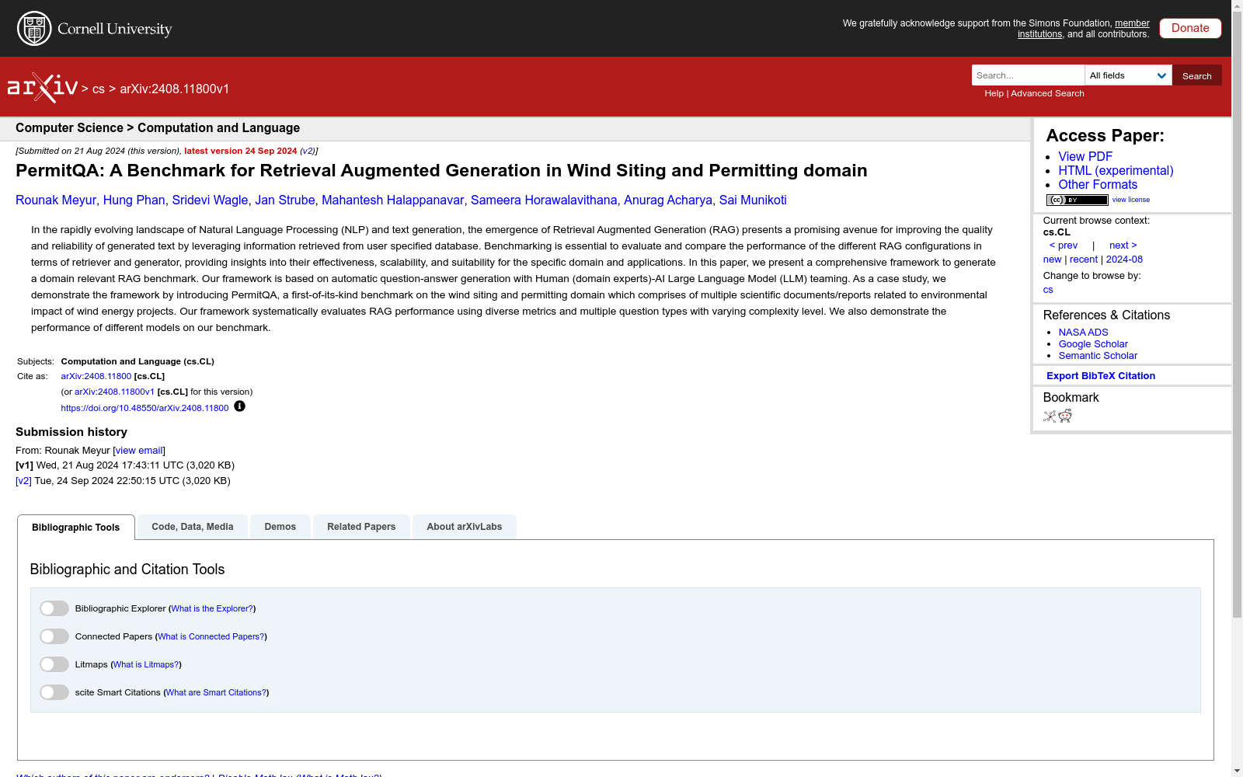Click the Search button
Screen dimensions: 1243x777
pyautogui.click(x=1197, y=75)
